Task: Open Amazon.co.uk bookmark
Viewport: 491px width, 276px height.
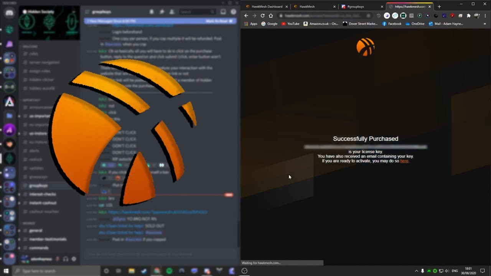Action: point(321,24)
